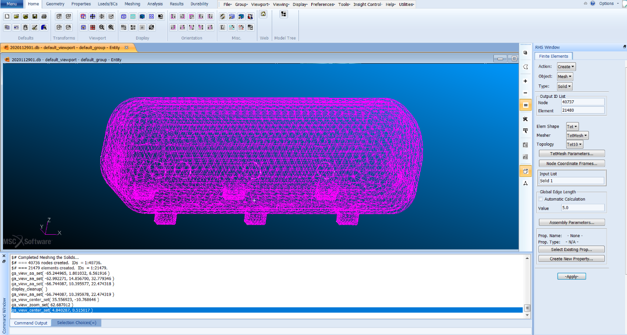
Task: Open the Action dropdown showing Create
Action: 567,67
